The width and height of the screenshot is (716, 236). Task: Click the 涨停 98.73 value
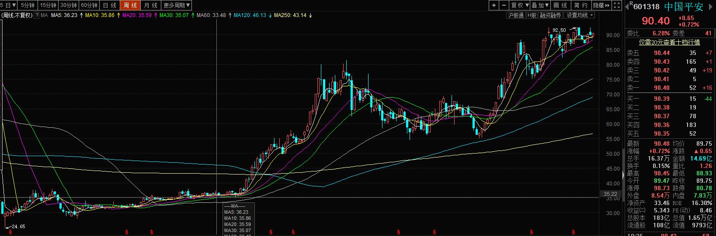tap(662, 188)
